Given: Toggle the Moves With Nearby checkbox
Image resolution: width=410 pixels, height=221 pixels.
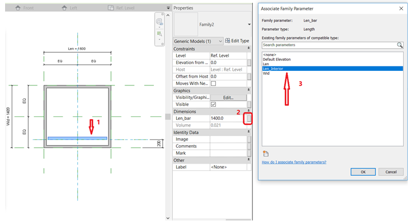Looking at the screenshot, I should click(x=213, y=84).
